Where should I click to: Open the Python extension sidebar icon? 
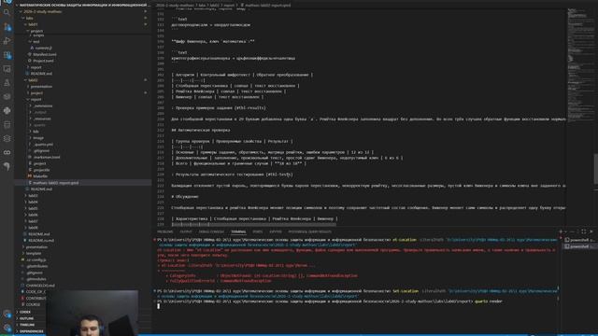tap(7, 110)
